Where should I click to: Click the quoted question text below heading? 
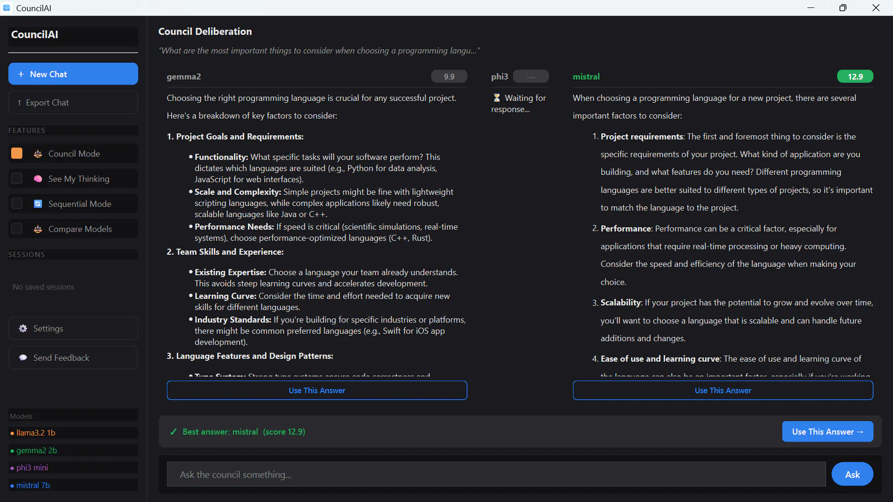click(319, 51)
